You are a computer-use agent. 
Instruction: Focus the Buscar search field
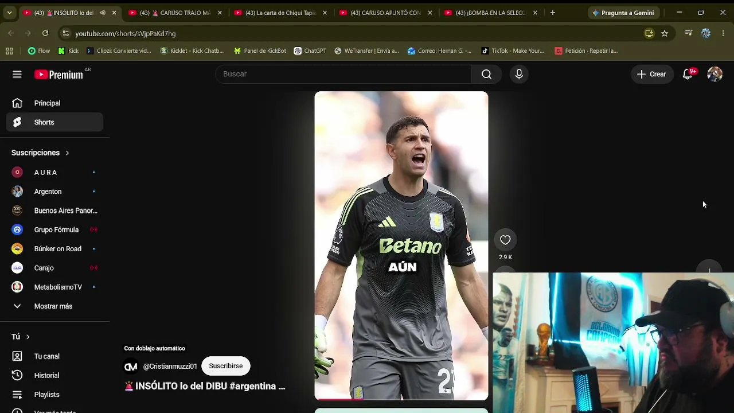(343, 74)
